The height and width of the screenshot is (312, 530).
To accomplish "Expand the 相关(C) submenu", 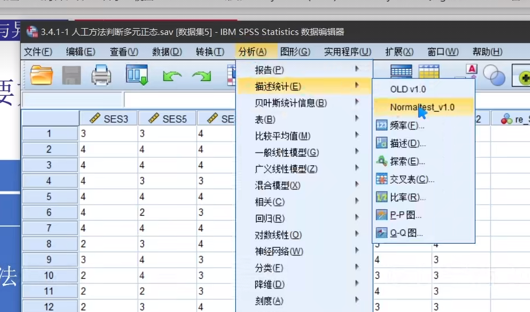I will tap(304, 202).
